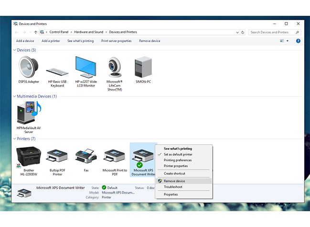Click See what's printing toolbar button
Screen dimensions: 310x227
tap(80, 41)
